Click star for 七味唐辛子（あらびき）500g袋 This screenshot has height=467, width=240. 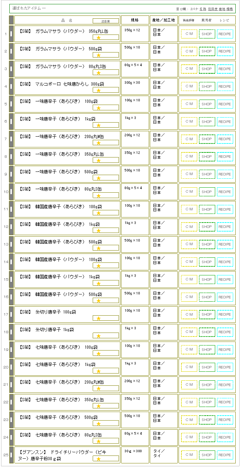coord(98,423)
